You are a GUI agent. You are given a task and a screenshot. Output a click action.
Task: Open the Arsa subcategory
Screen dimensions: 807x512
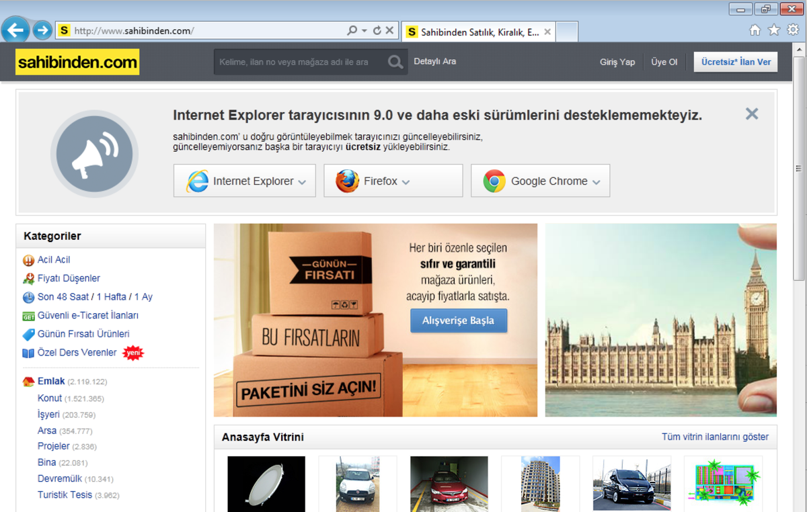[x=47, y=430]
